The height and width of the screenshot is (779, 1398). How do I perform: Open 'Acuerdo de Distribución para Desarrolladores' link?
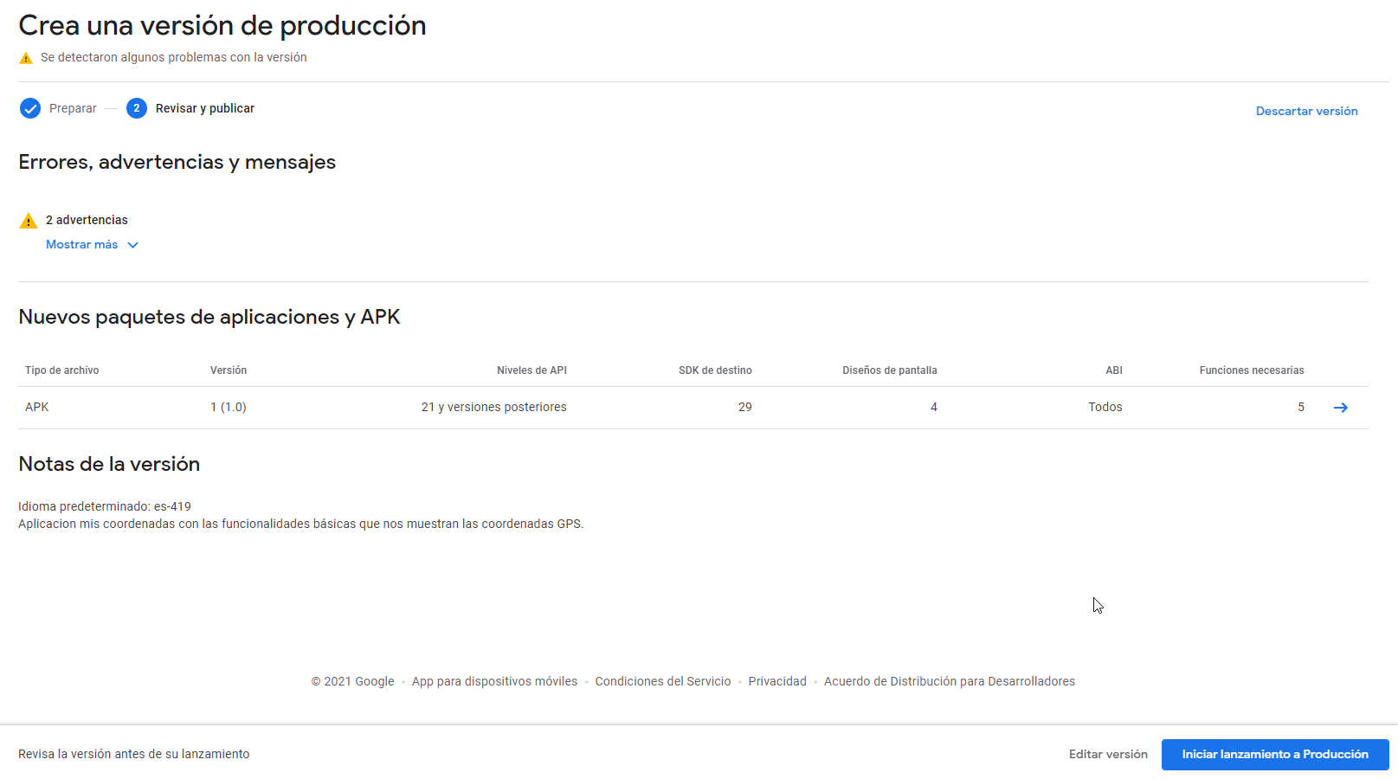pos(950,681)
